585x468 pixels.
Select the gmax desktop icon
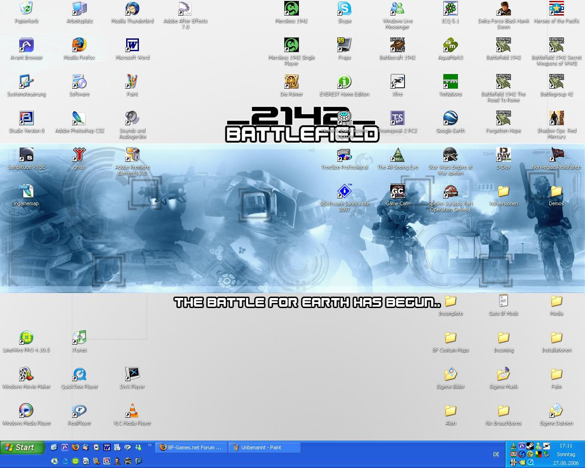click(80, 154)
